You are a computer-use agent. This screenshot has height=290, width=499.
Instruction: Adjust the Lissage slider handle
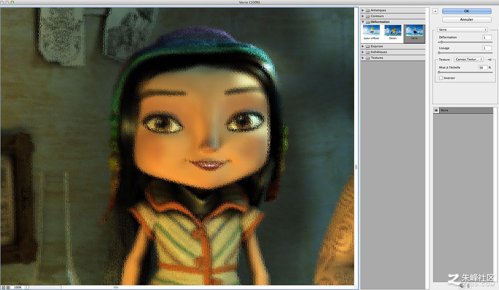440,53
